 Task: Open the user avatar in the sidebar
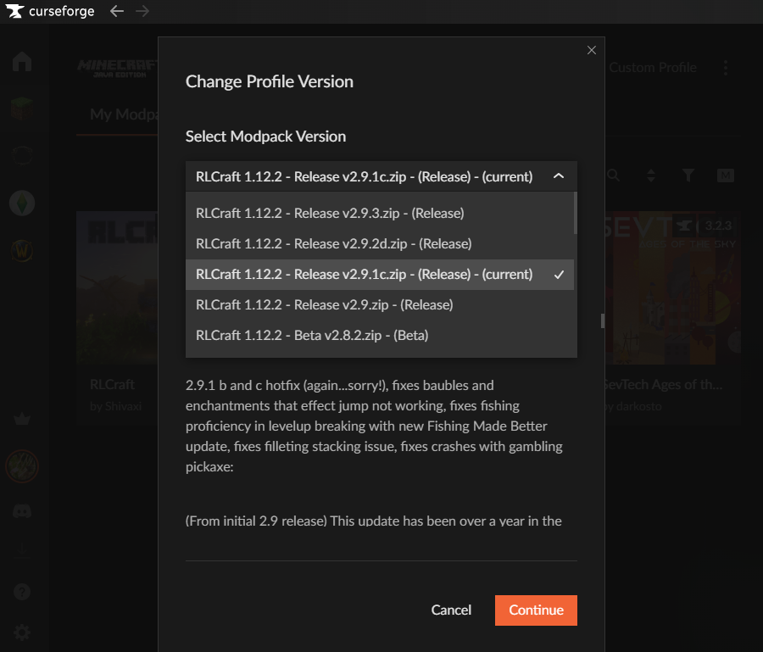22,466
